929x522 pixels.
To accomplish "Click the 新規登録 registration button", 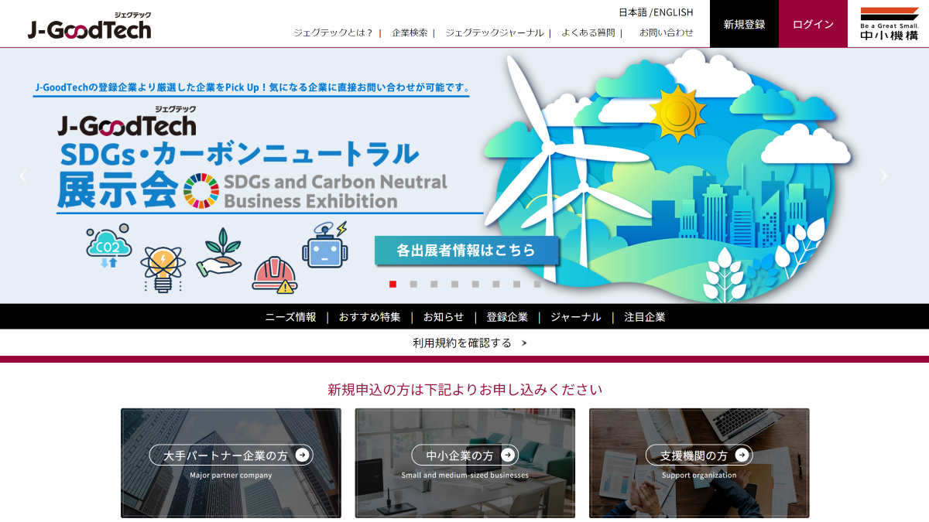I will 743,23.
